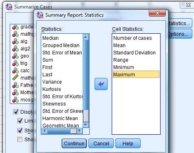Select Median in Statistics list
This screenshot has height=153, width=194.
pos(51,38)
